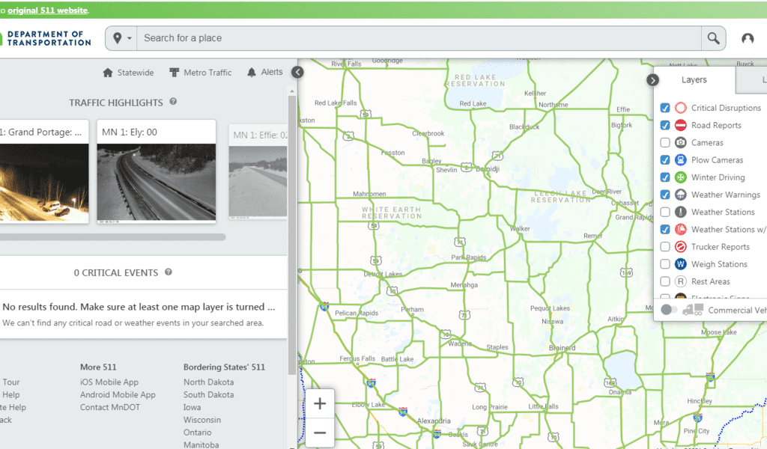The width and height of the screenshot is (767, 449).
Task: Collapse the left panel with arrow button
Action: pyautogui.click(x=297, y=72)
